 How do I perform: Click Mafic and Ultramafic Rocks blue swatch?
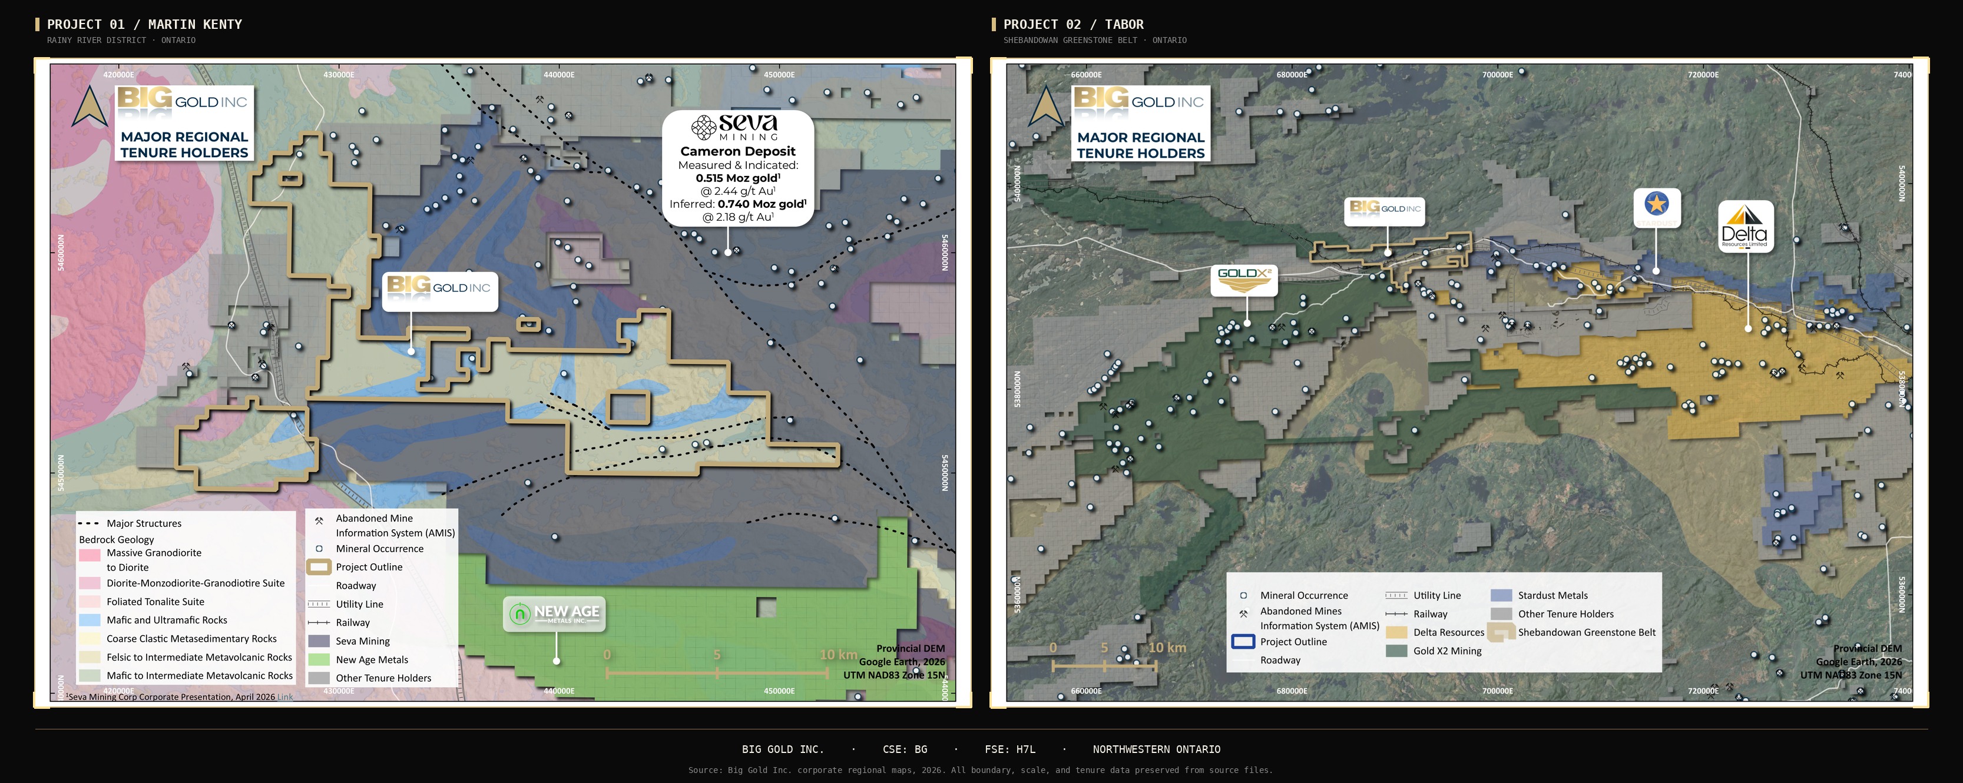89,620
